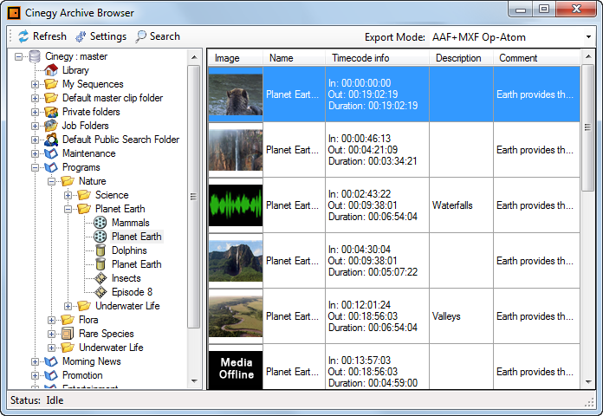Select the Dolphins tree item
This screenshot has height=416, width=603.
coord(129,250)
